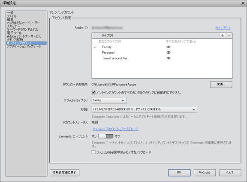The width and height of the screenshot is (247, 182).
Task: Click the サインアウト link
Action: [x=223, y=28]
